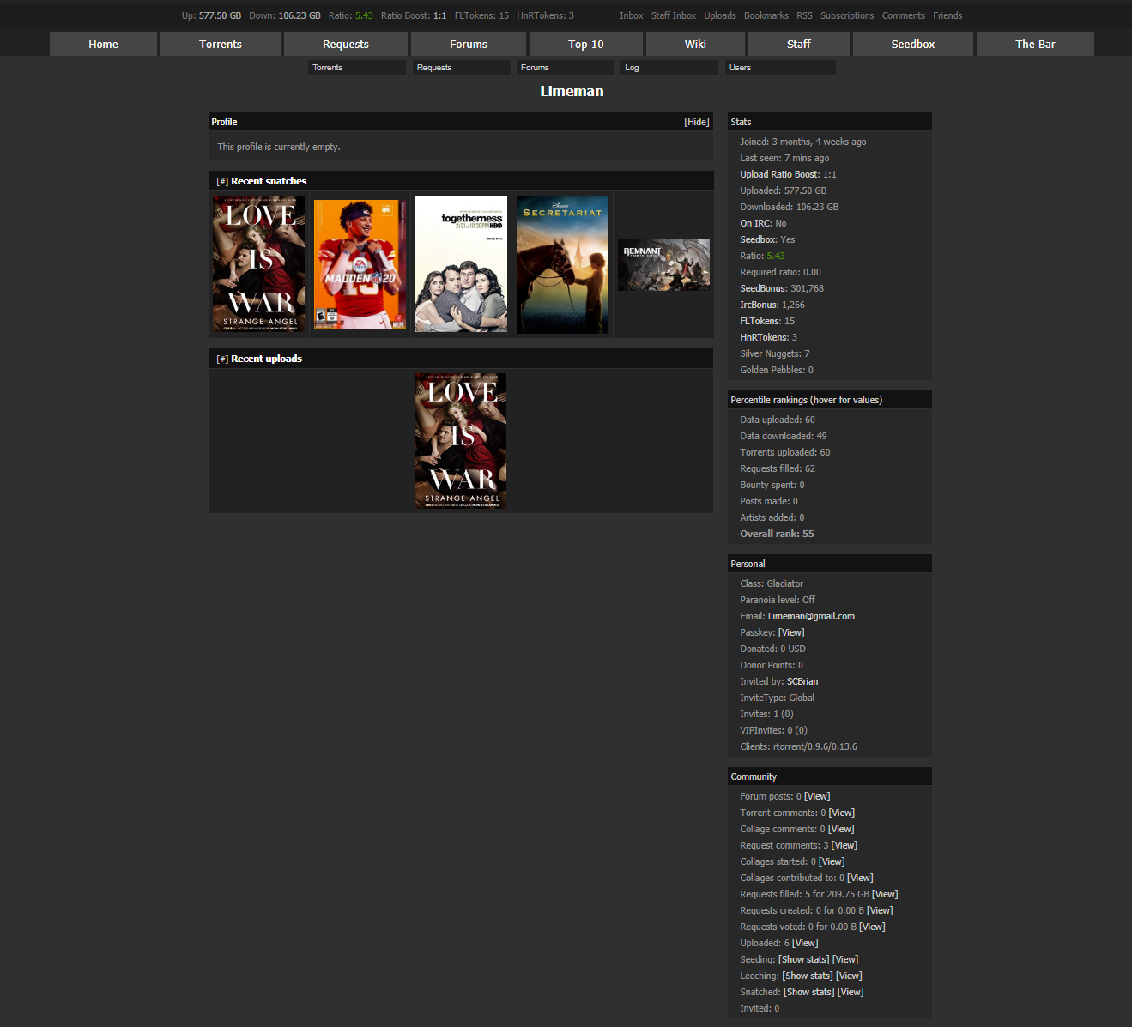Open Love Is War poster in Recent uploads
The width and height of the screenshot is (1132, 1027).
pyautogui.click(x=460, y=441)
